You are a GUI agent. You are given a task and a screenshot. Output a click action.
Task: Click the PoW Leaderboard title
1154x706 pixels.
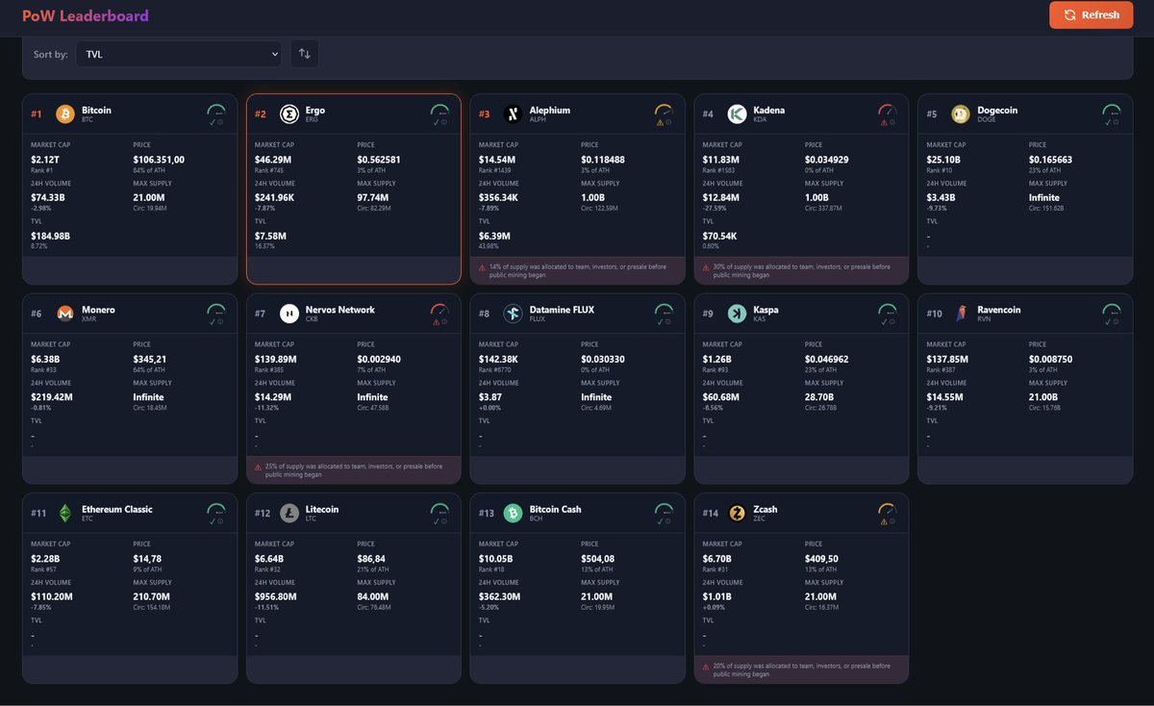[86, 15]
